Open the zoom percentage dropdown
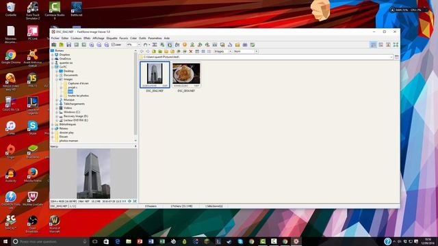The height and width of the screenshot is (246, 438). coord(139,44)
